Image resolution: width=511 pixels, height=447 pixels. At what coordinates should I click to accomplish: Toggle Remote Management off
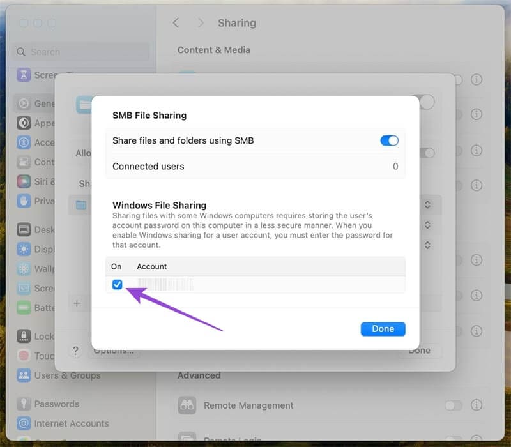coord(454,405)
